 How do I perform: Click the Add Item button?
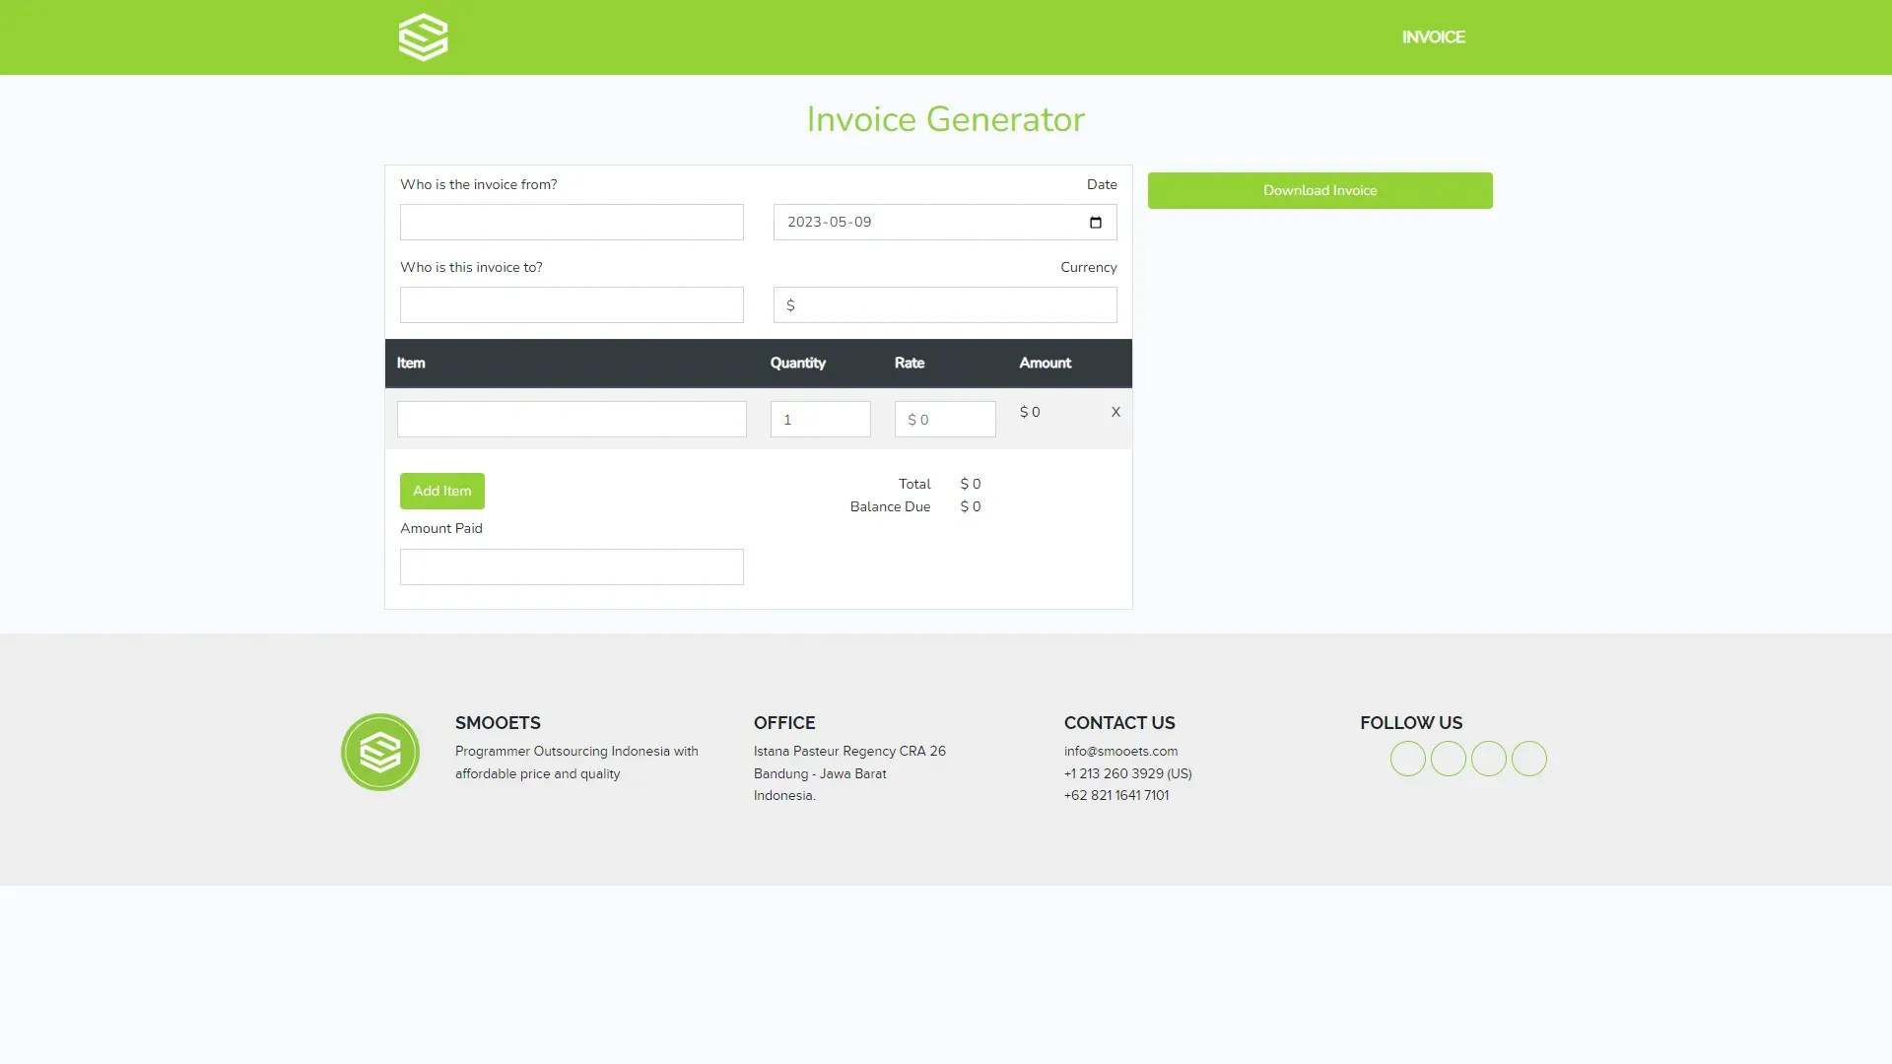(441, 491)
